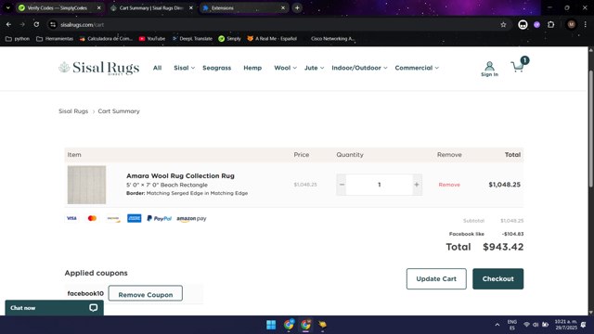This screenshot has width=594, height=334.
Task: Increase quantity with the plus button
Action: (417, 185)
